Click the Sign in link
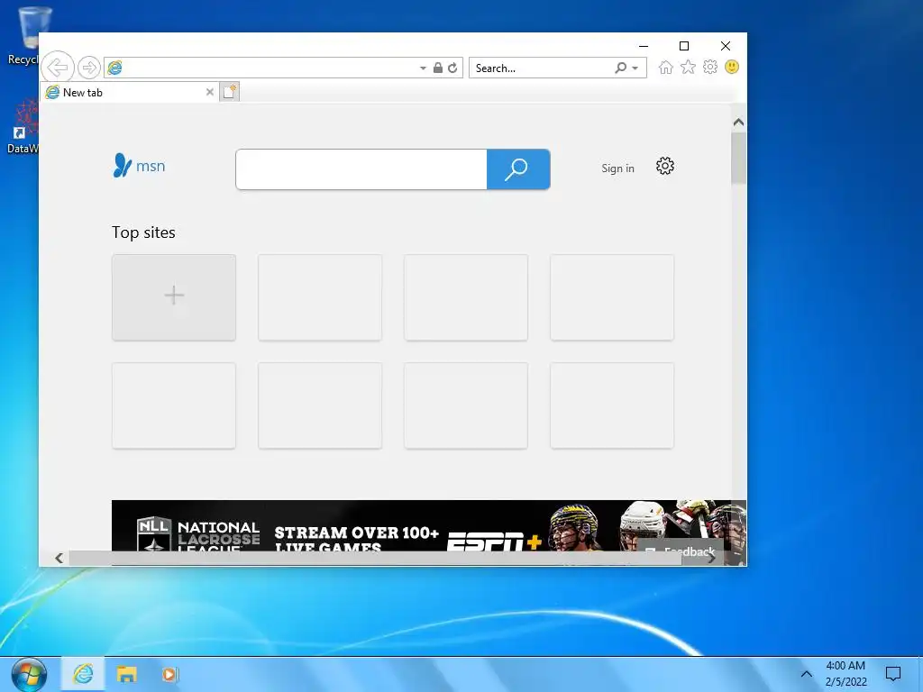Viewport: 923px width, 692px height. [617, 168]
